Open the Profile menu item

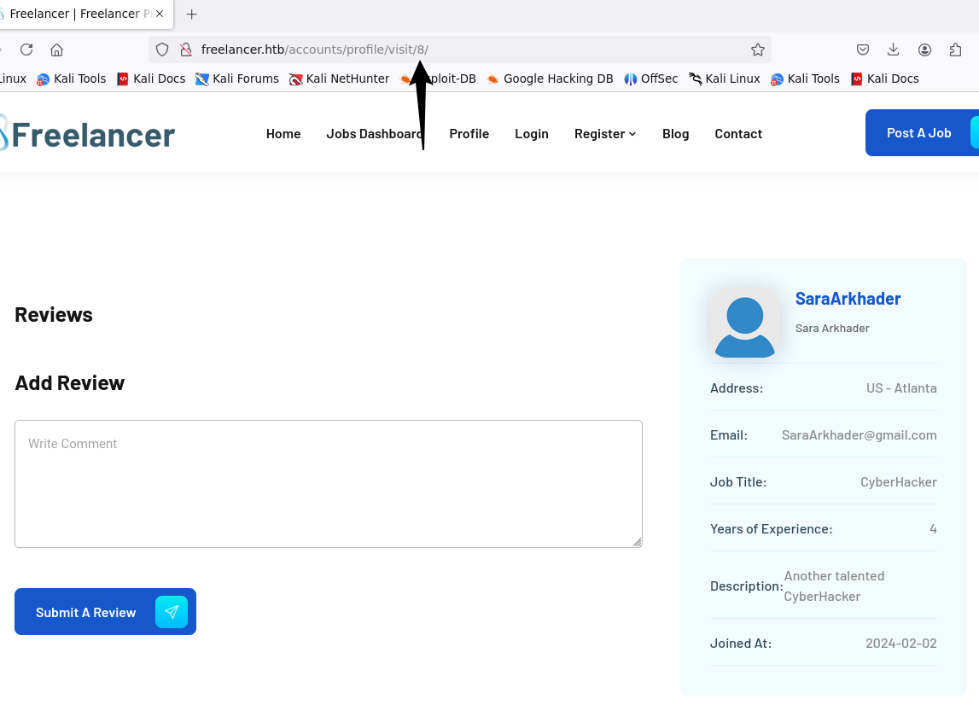tap(469, 134)
